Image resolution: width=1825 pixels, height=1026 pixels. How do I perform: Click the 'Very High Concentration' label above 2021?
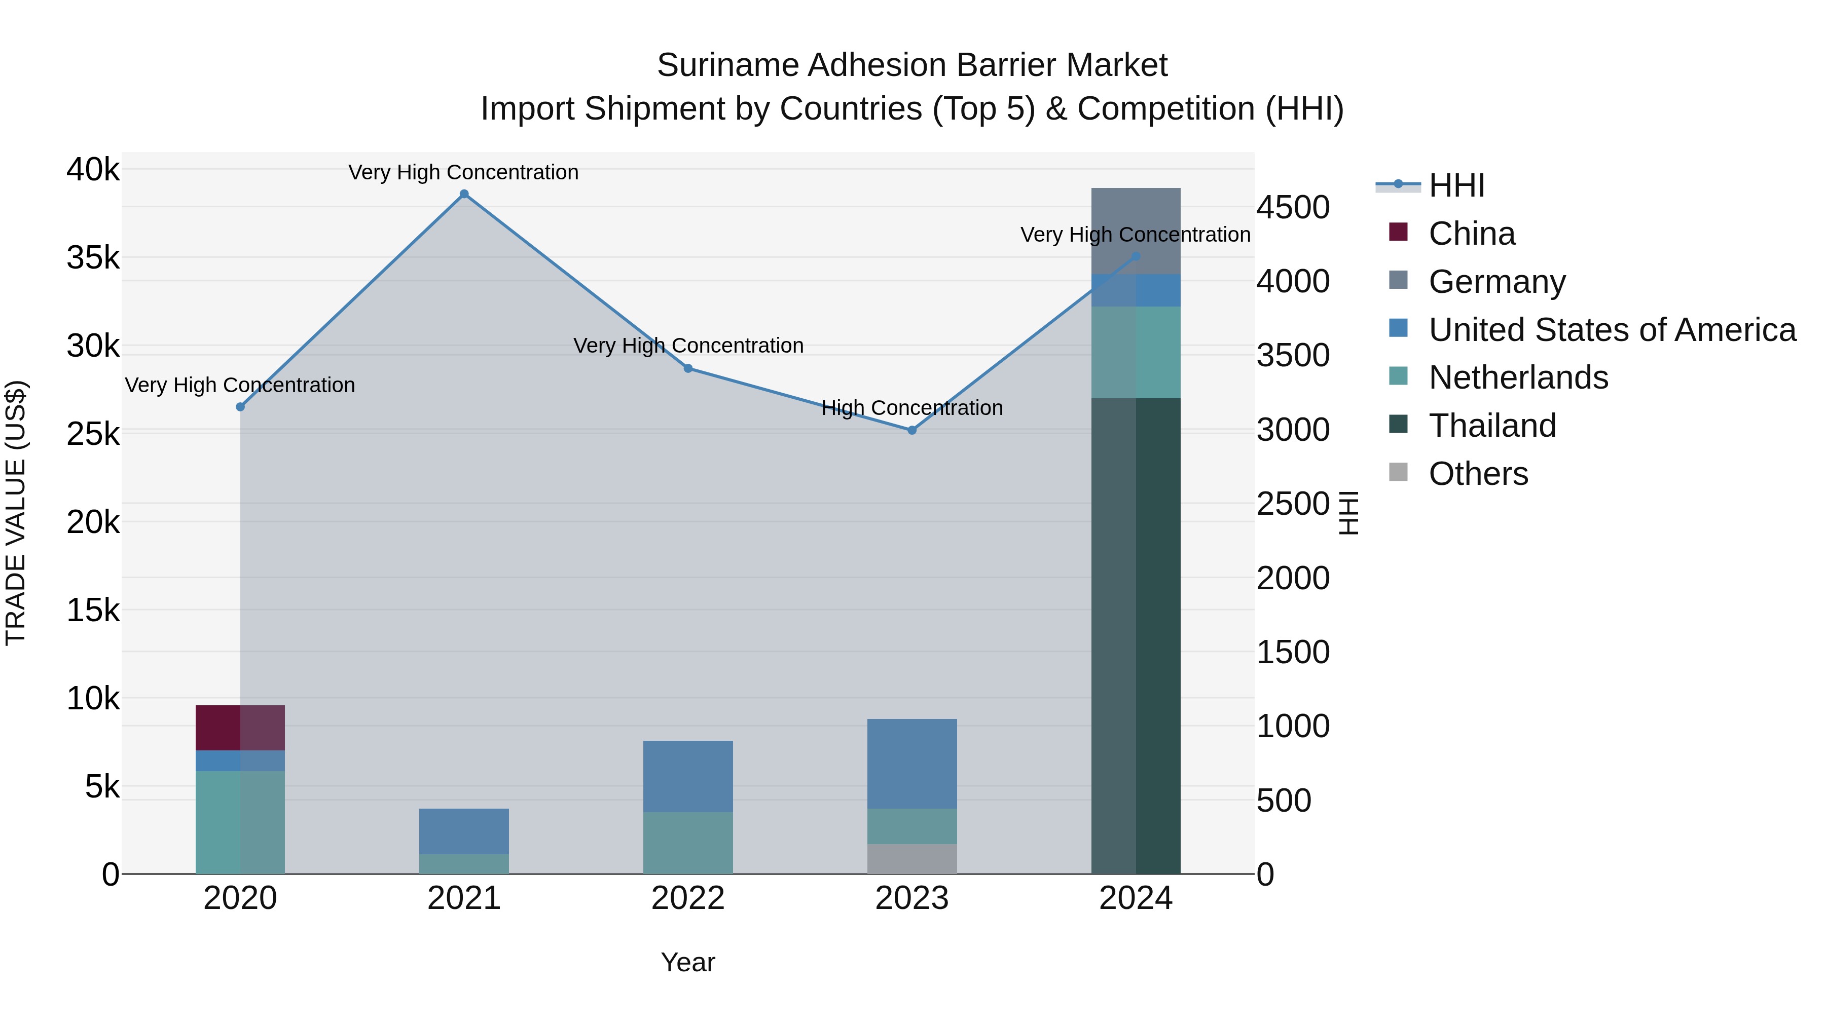click(x=463, y=172)
